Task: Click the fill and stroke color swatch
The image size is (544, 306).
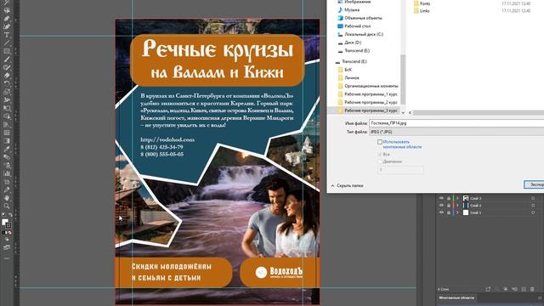Action: [x=7, y=223]
